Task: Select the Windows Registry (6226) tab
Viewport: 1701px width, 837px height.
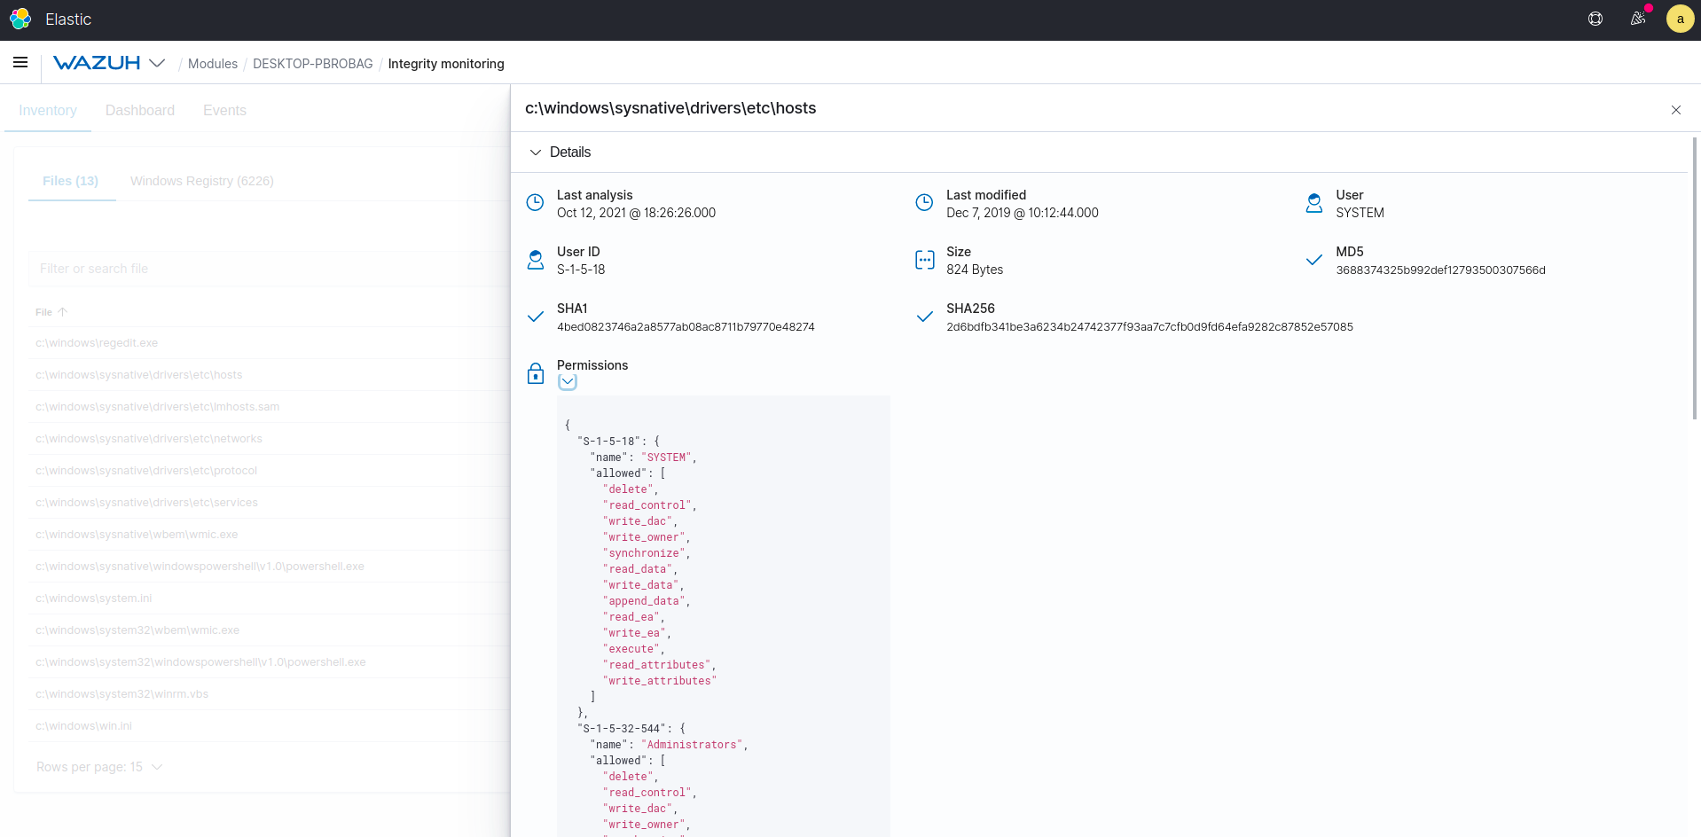Action: point(202,181)
